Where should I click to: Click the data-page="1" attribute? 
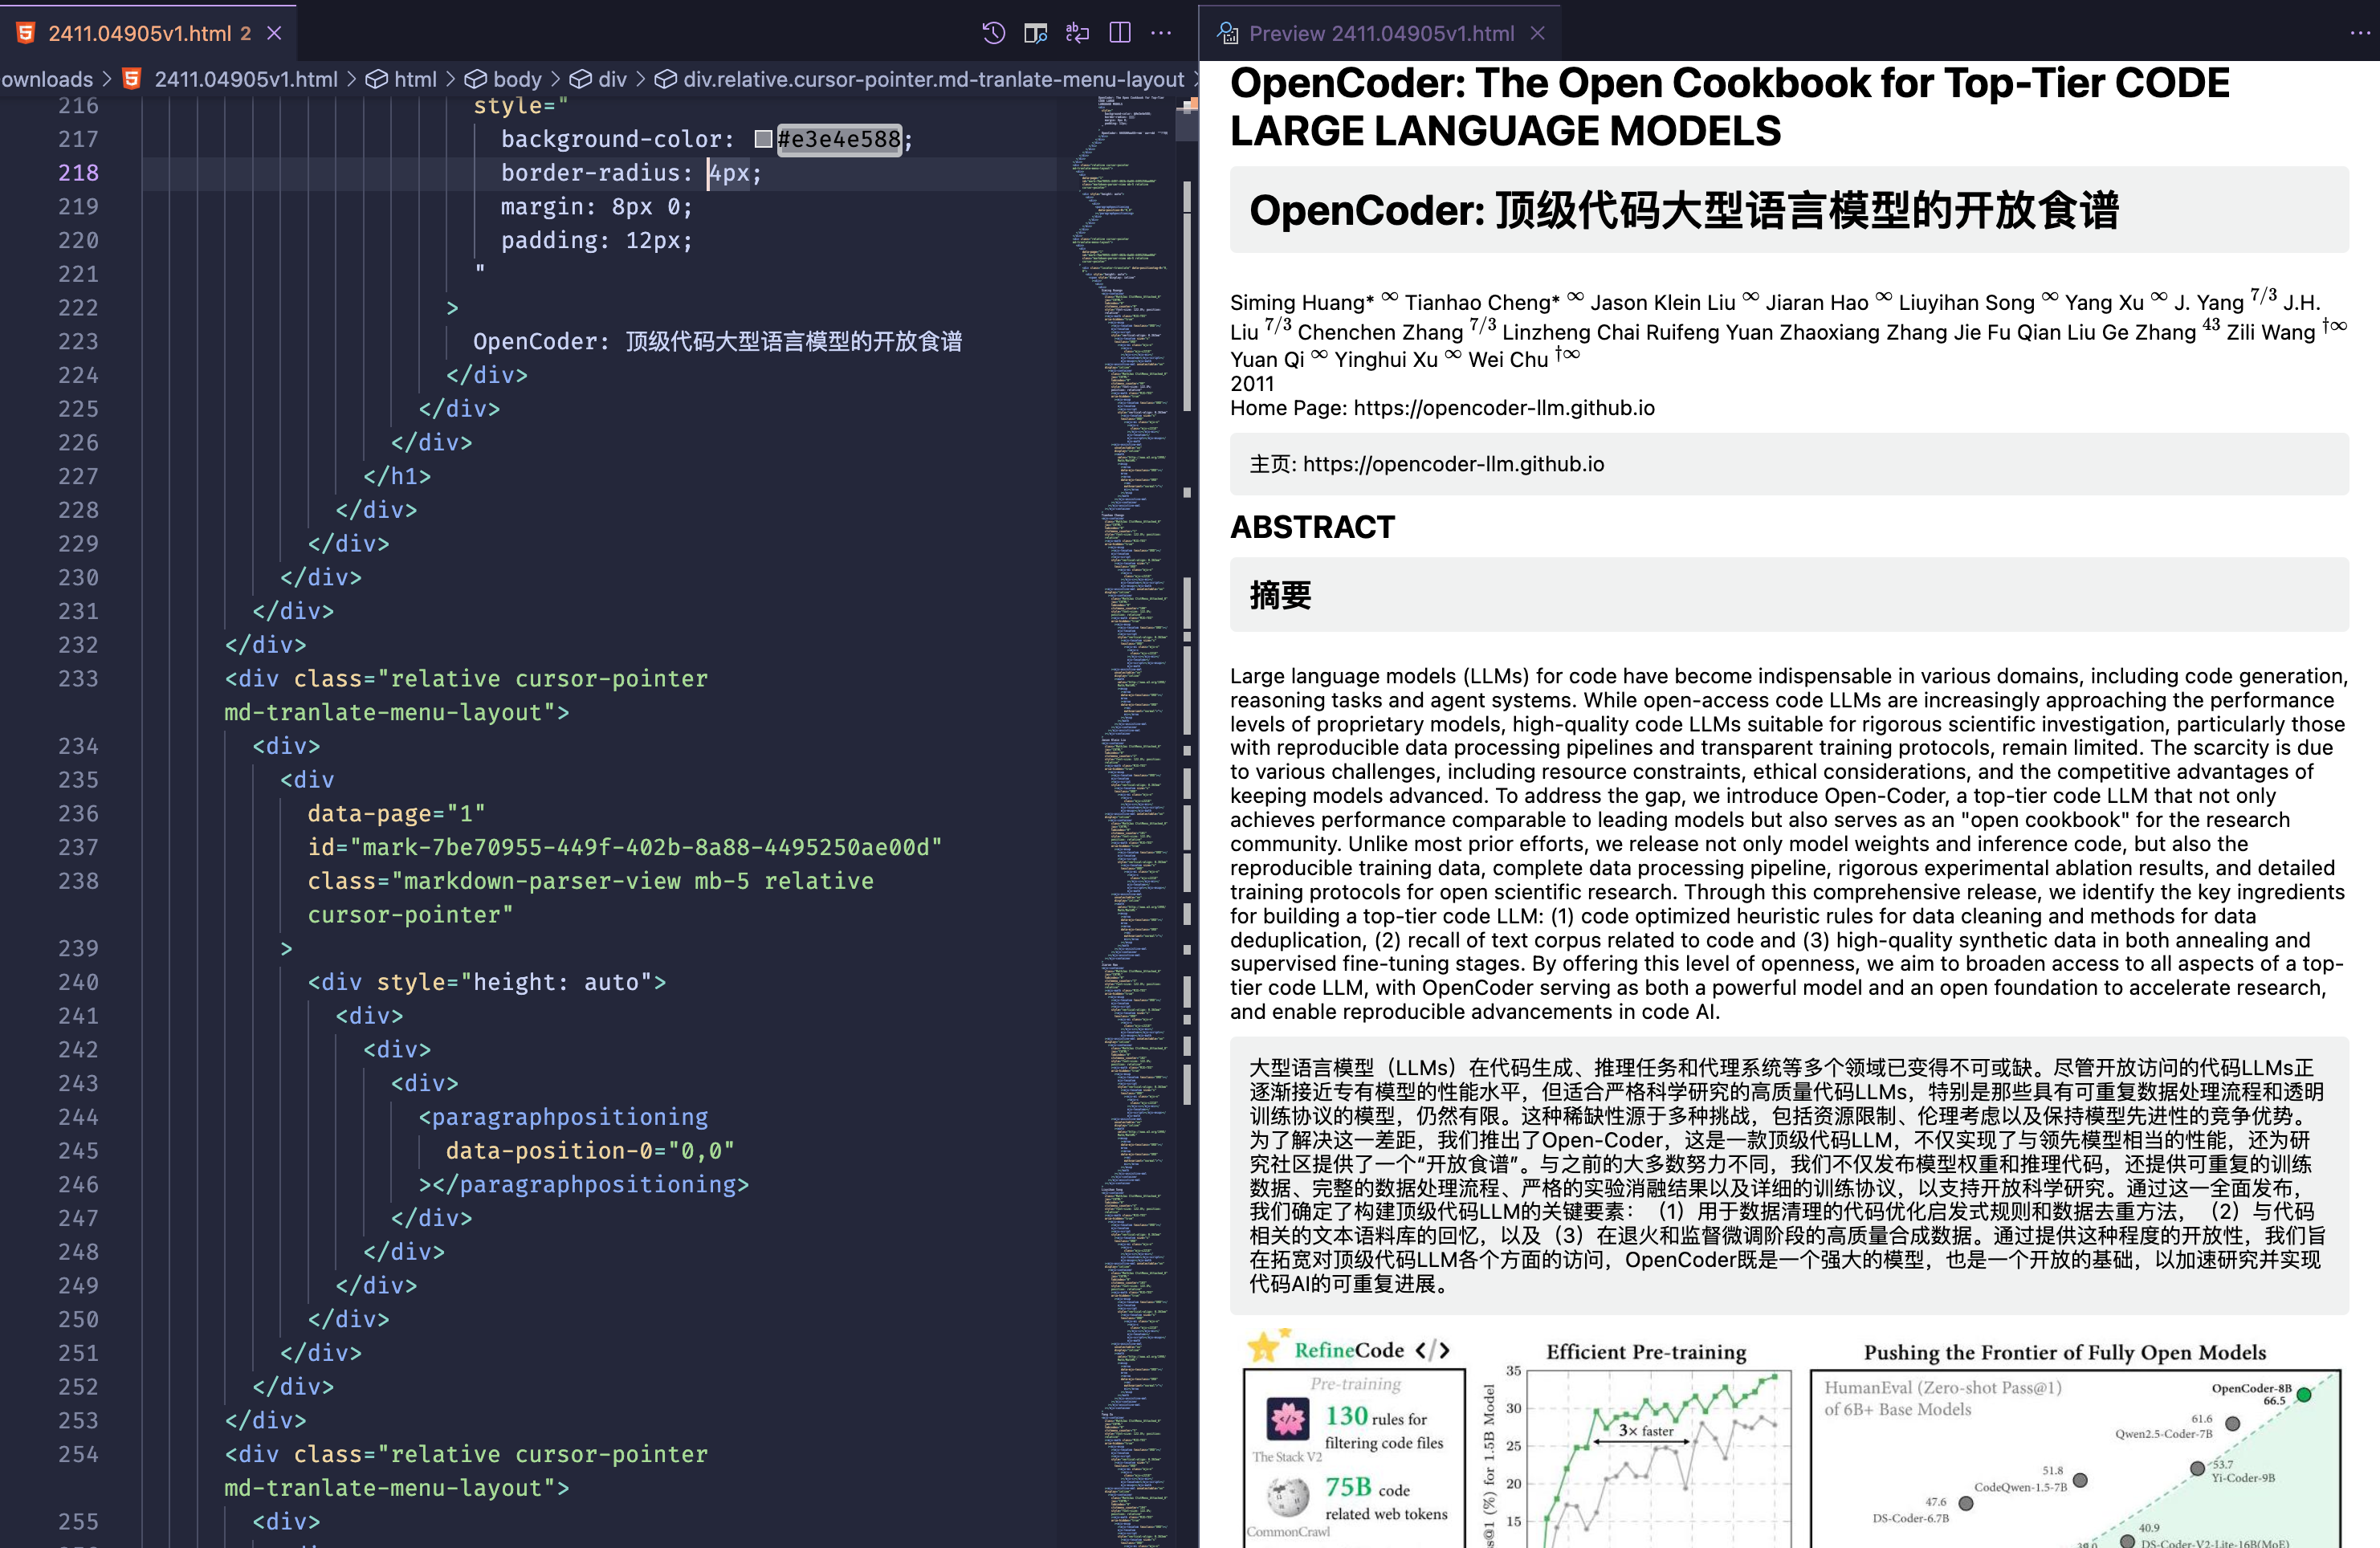point(396,814)
